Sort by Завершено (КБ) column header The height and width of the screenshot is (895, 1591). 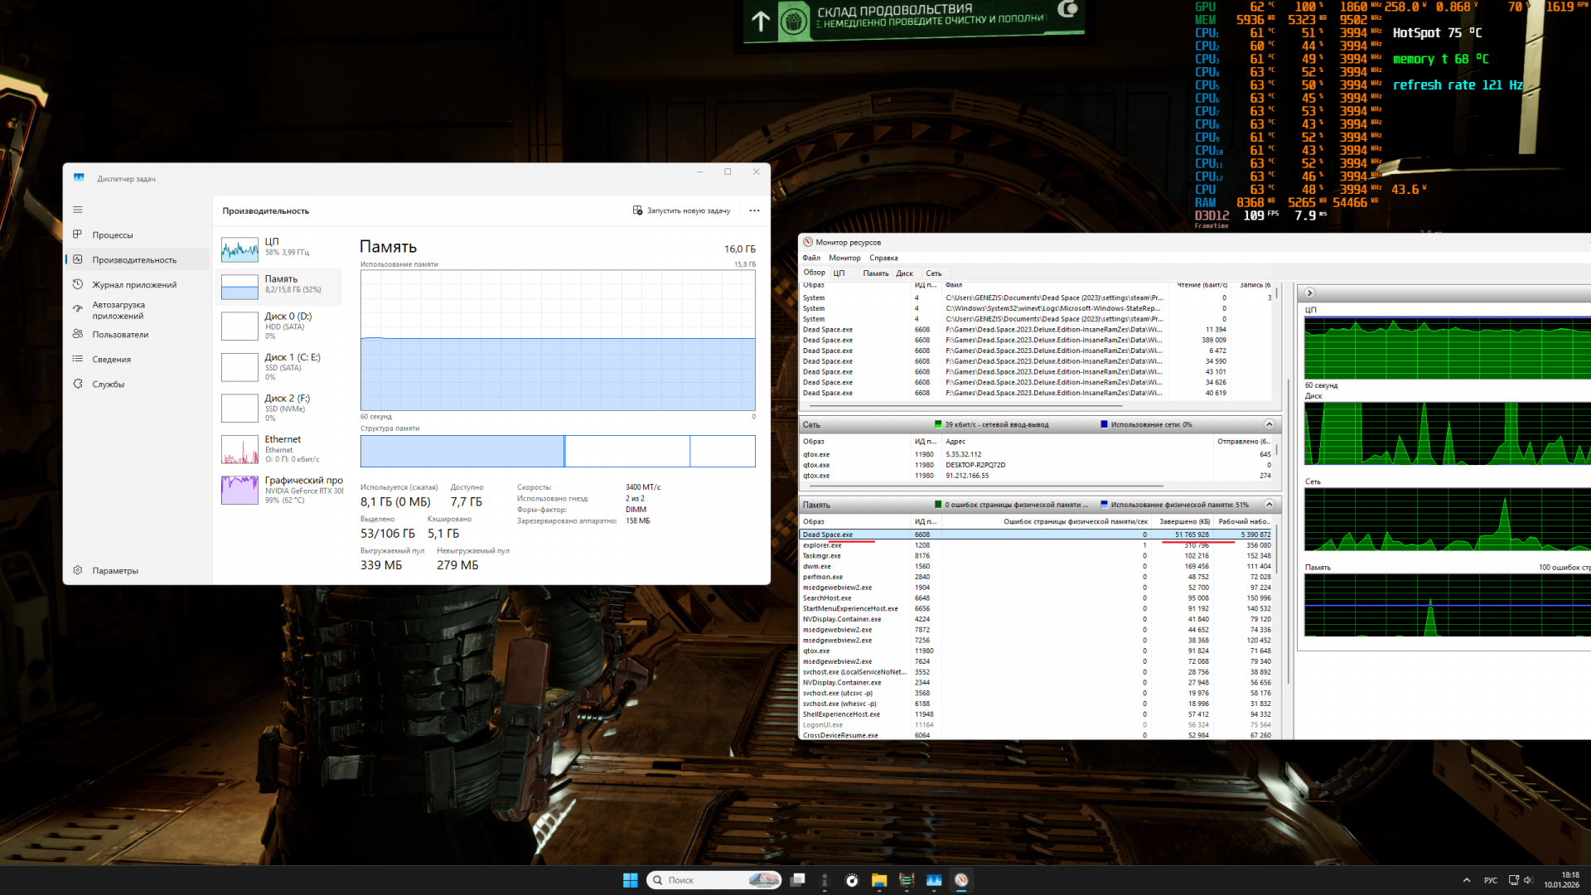click(x=1183, y=522)
